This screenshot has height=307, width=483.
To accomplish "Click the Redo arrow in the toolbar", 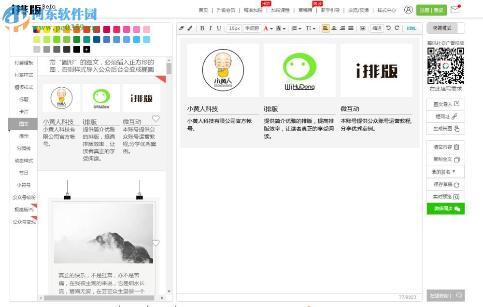I will pyautogui.click(x=398, y=28).
